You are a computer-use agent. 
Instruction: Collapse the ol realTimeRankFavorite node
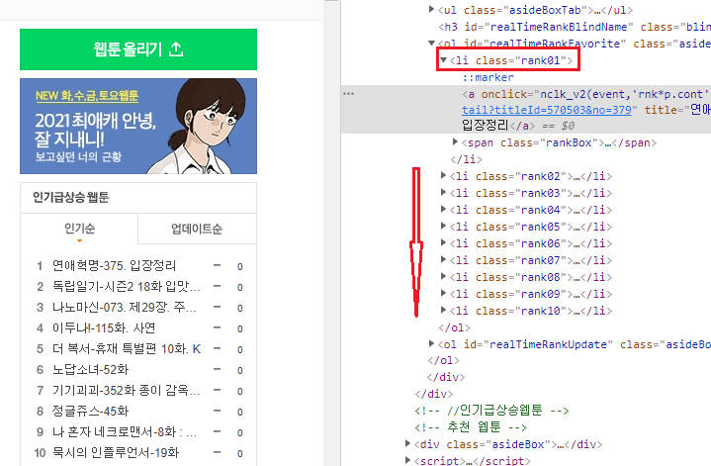click(431, 44)
